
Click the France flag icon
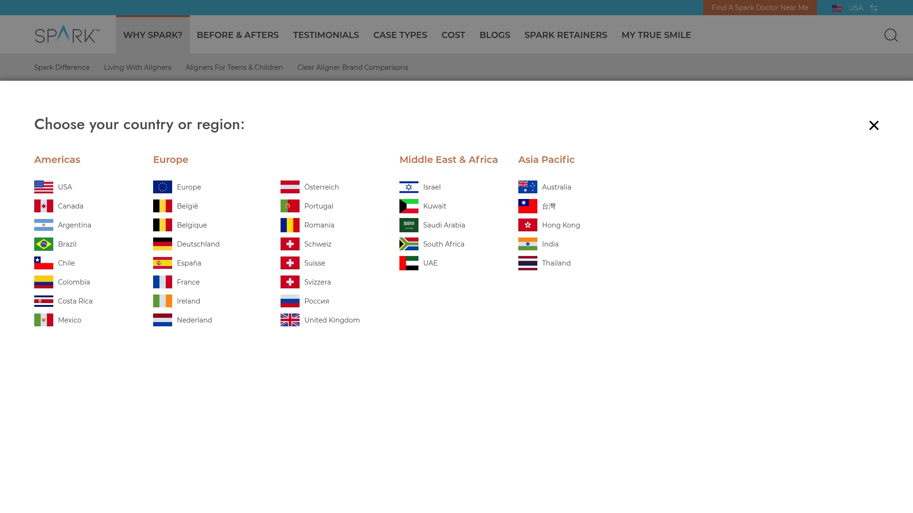point(163,282)
